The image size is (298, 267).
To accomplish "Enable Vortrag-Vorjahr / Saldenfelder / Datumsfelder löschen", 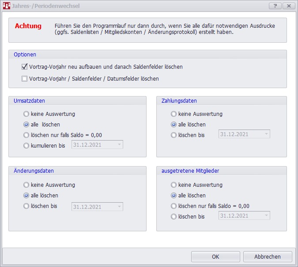I will coord(25,79).
